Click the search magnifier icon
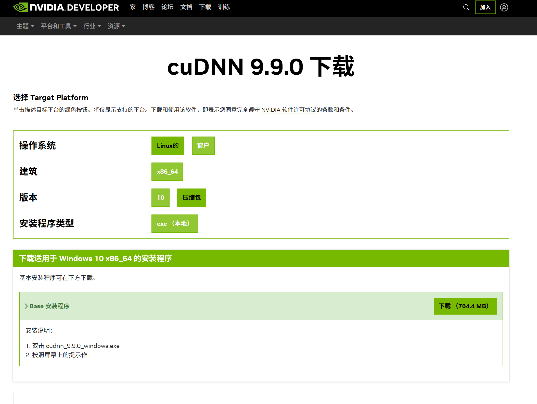This screenshot has height=404, width=537. pyautogui.click(x=466, y=7)
